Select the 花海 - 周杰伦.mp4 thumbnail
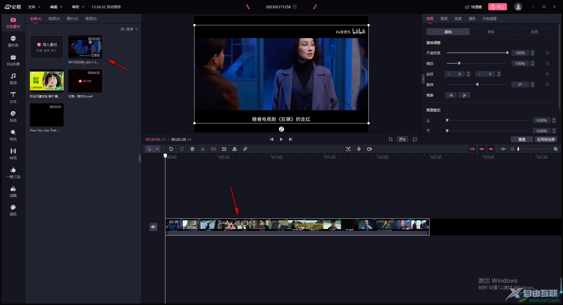Screen dimensions: 563x305 (85, 81)
